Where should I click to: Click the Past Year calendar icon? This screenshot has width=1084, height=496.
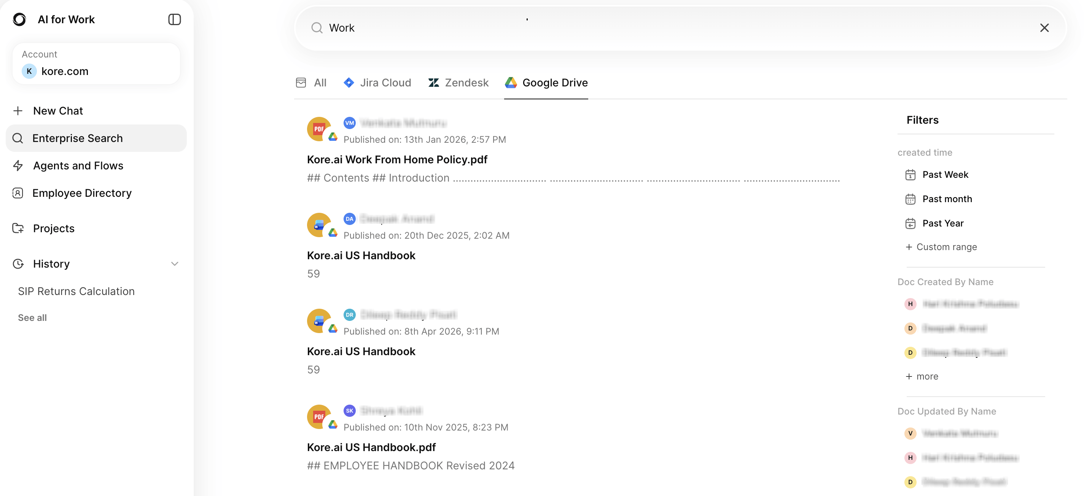tap(910, 223)
